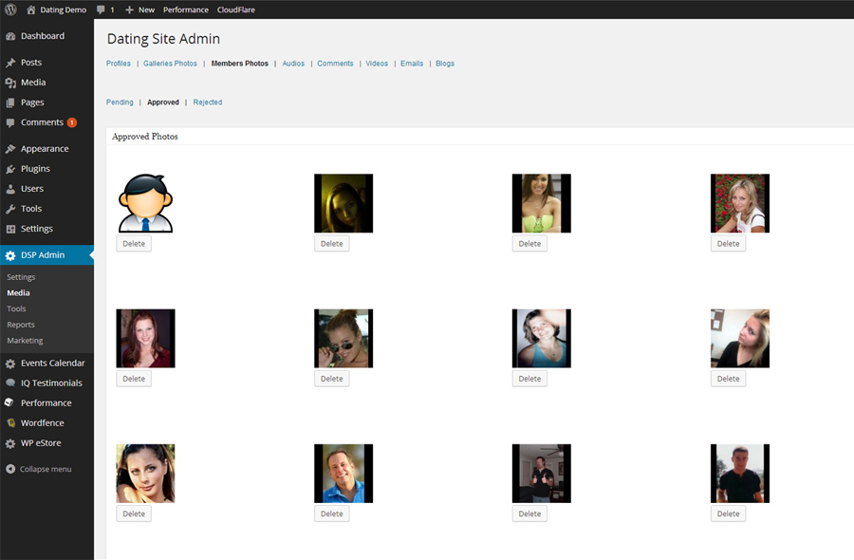Open DSP Admin Media submenu
The height and width of the screenshot is (560, 854).
pos(19,292)
